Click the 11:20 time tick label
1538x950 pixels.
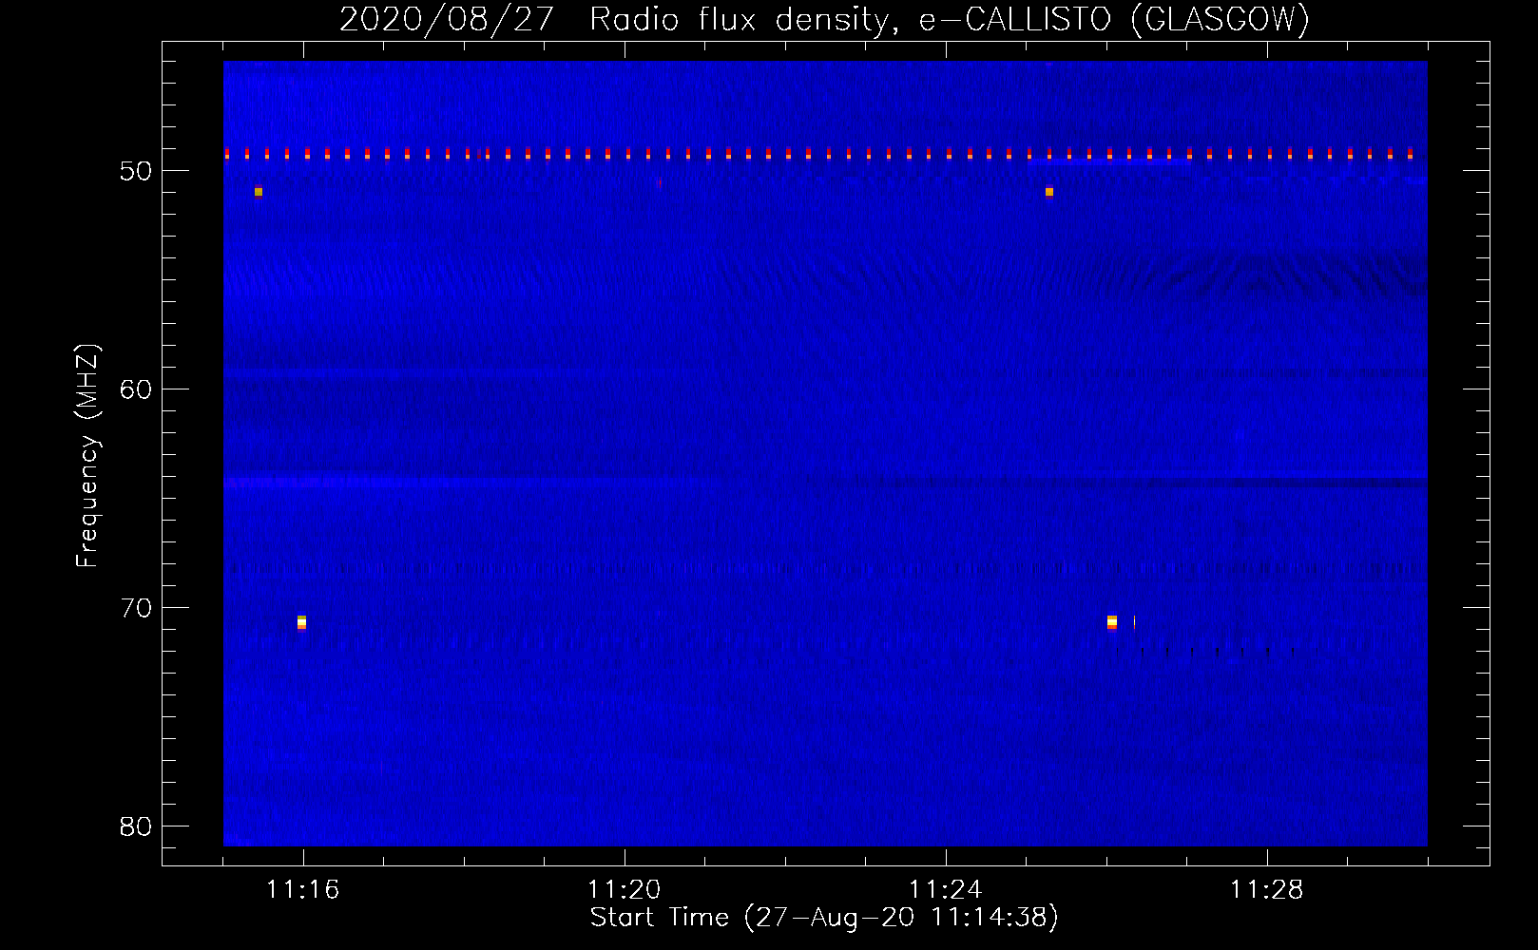(625, 890)
